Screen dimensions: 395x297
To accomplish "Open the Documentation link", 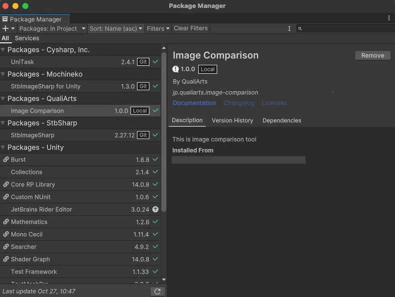I will click(194, 103).
